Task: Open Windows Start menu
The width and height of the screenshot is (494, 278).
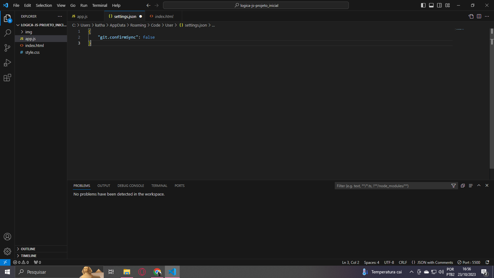Action: 7,272
